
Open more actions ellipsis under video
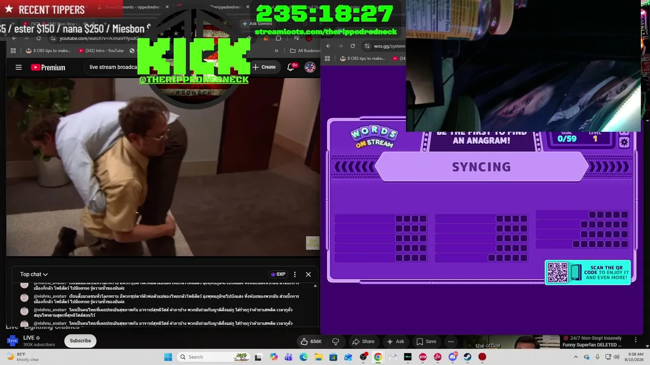point(450,341)
